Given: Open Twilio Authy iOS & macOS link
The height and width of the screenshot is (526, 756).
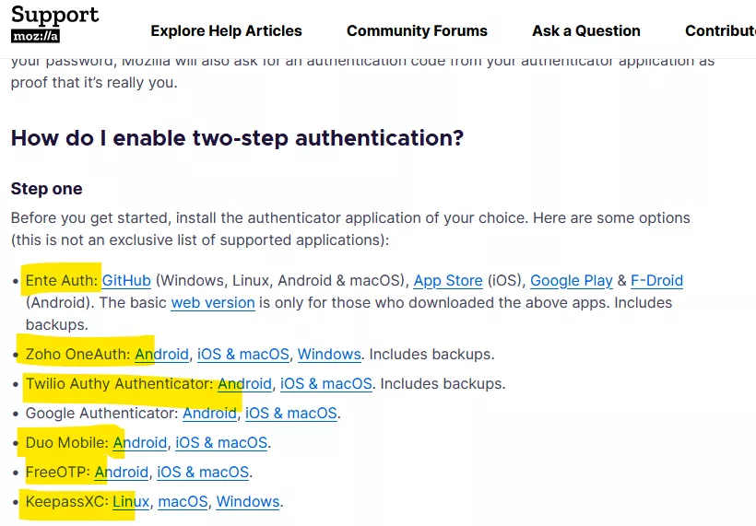Looking at the screenshot, I should pyautogui.click(x=326, y=383).
